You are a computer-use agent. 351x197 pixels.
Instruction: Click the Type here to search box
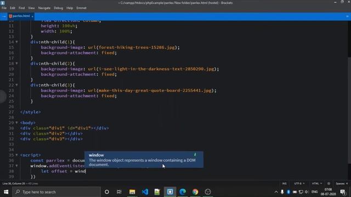coord(56,192)
